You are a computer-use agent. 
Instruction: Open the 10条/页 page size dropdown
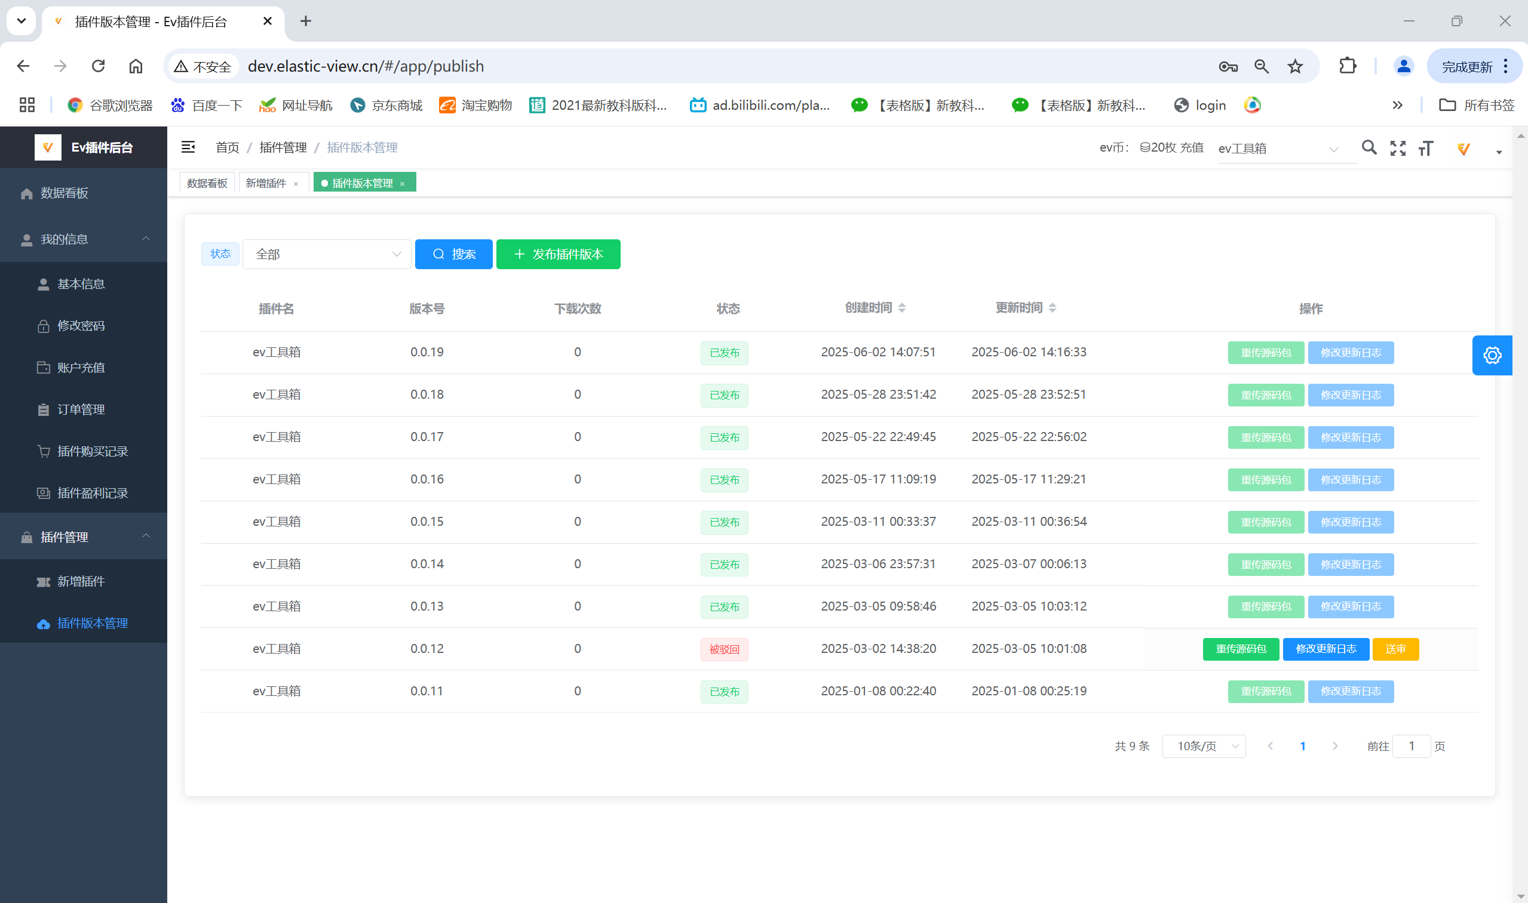(1204, 746)
